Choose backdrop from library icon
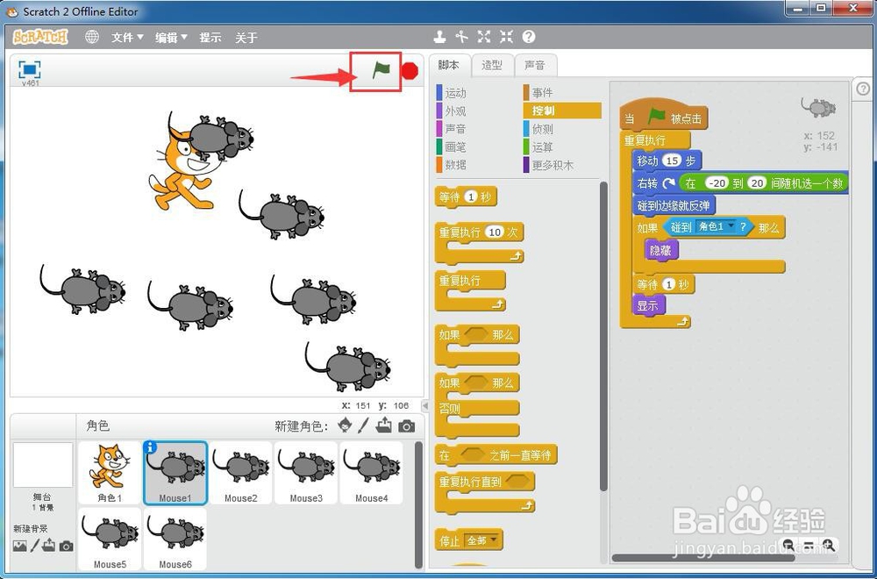This screenshot has height=579, width=877. [x=19, y=546]
